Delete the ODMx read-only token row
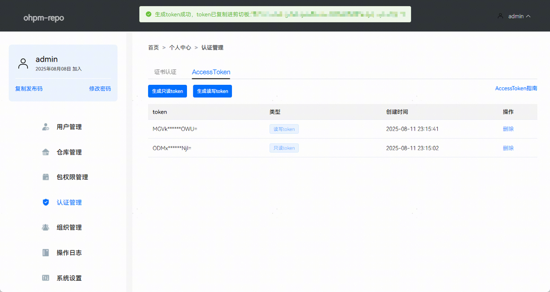550x292 pixels. pos(508,148)
